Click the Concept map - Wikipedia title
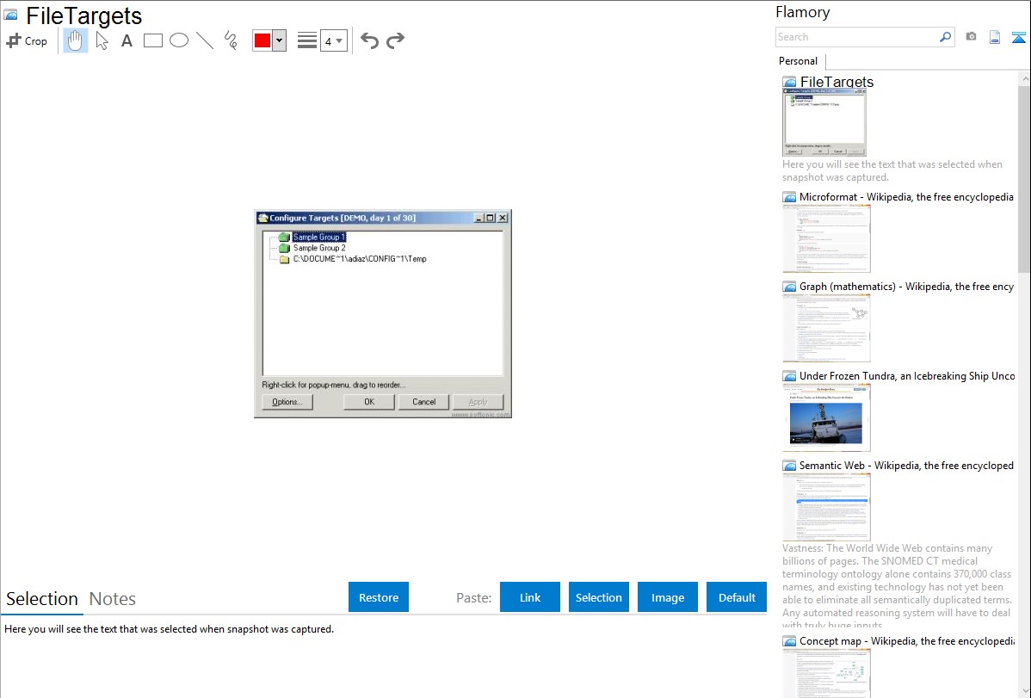Screen dimensions: 1031x698 pos(906,640)
